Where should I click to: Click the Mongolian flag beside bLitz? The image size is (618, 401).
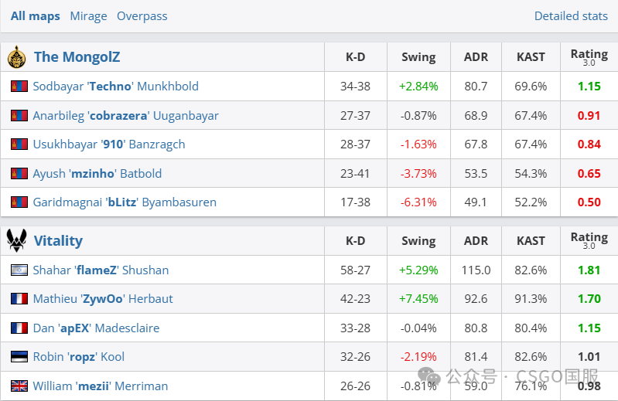point(19,202)
